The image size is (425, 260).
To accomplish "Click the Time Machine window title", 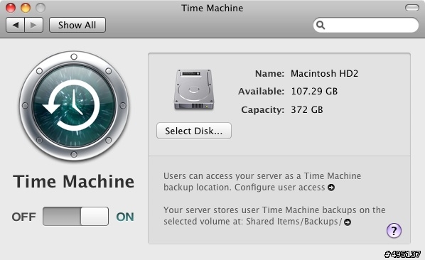I will [212, 8].
